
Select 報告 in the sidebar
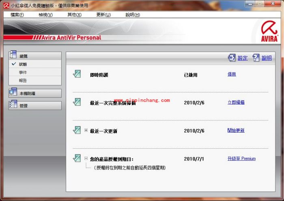[x=23, y=80]
